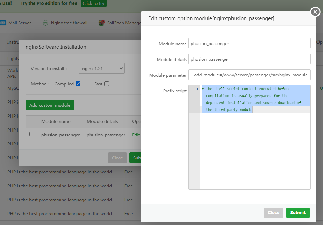This screenshot has width=323, height=225.
Task: Click Close in the edit module dialog
Action: (273, 212)
